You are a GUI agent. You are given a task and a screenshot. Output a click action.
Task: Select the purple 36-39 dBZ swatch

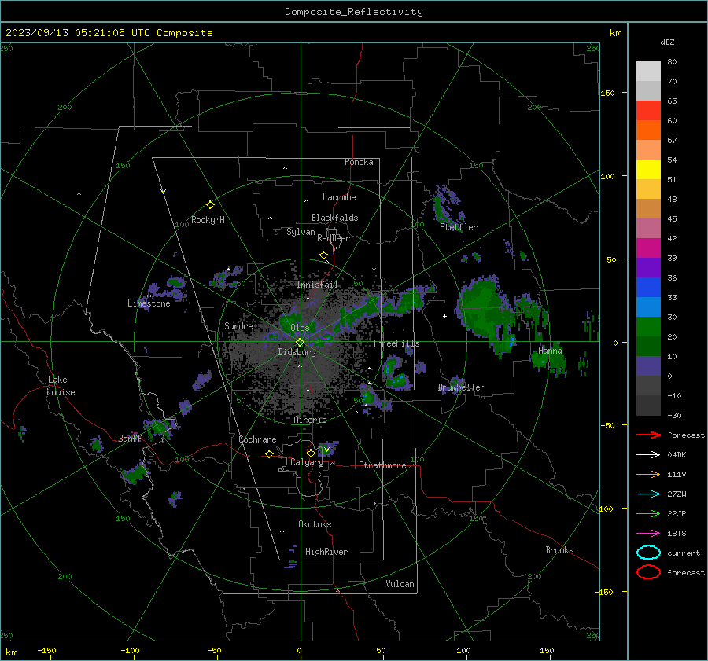pyautogui.click(x=648, y=267)
